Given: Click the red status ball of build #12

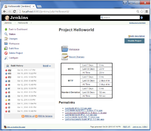Looking at the screenshot, I should (6, 70).
